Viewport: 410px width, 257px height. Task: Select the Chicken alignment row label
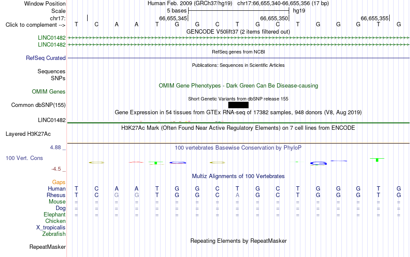(x=55, y=221)
